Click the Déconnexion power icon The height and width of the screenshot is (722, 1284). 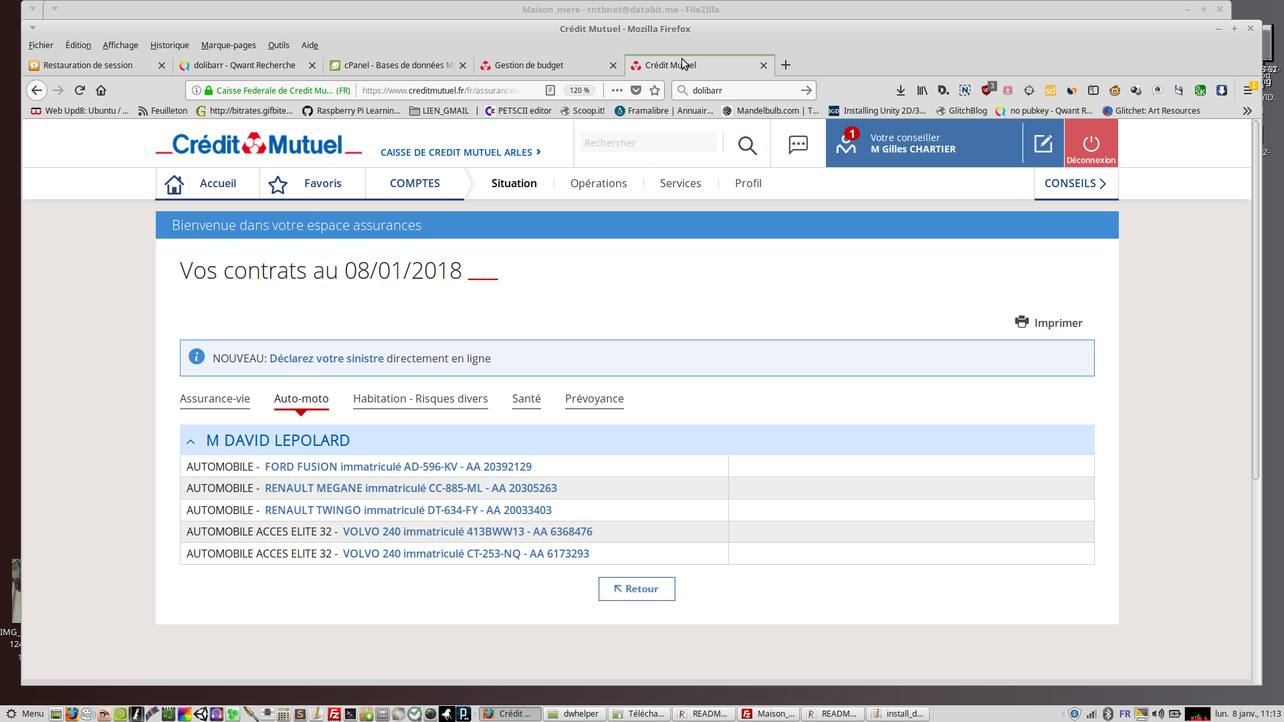click(1091, 143)
